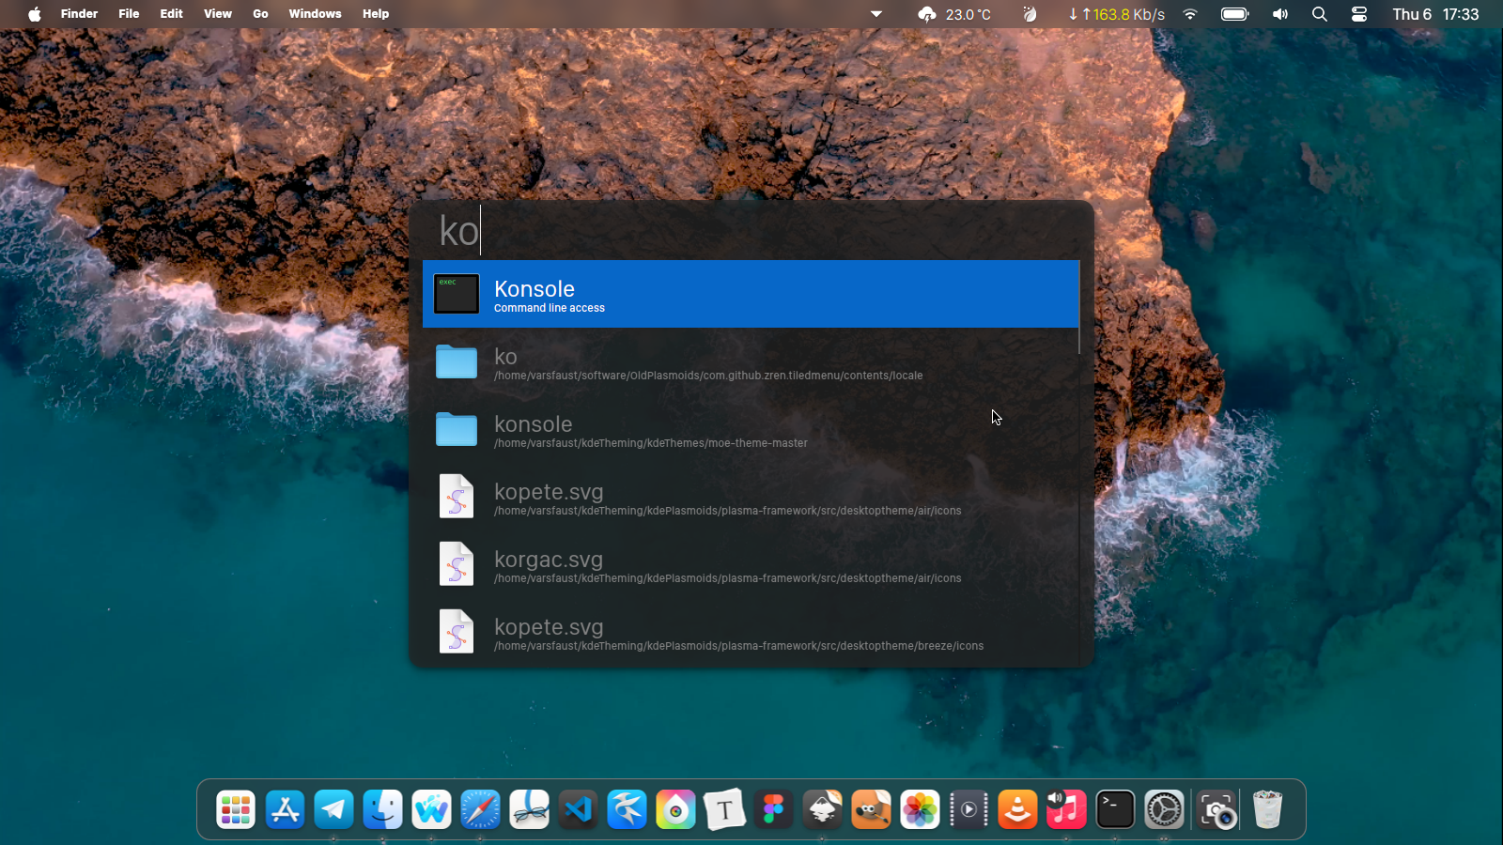Click the clock showing Thu 6 17:33
Viewport: 1503px width, 845px height.
1435,14
